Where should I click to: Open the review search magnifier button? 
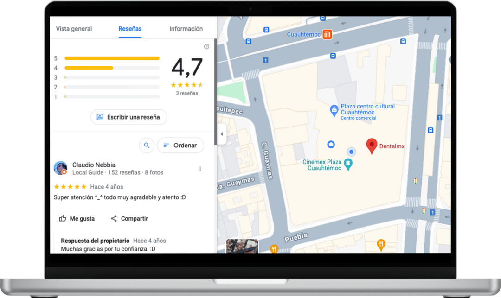147,146
